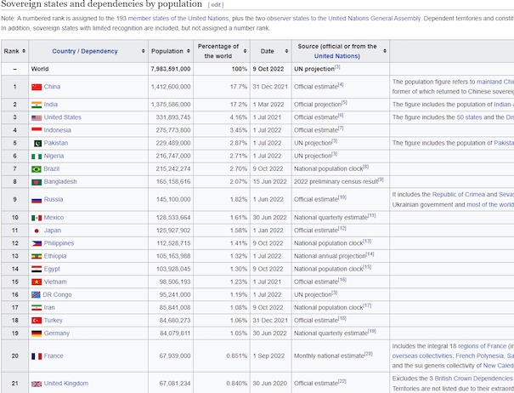Image resolution: width=514 pixels, height=393 pixels.
Task: Click the Brazil flag icon
Action: [37, 169]
